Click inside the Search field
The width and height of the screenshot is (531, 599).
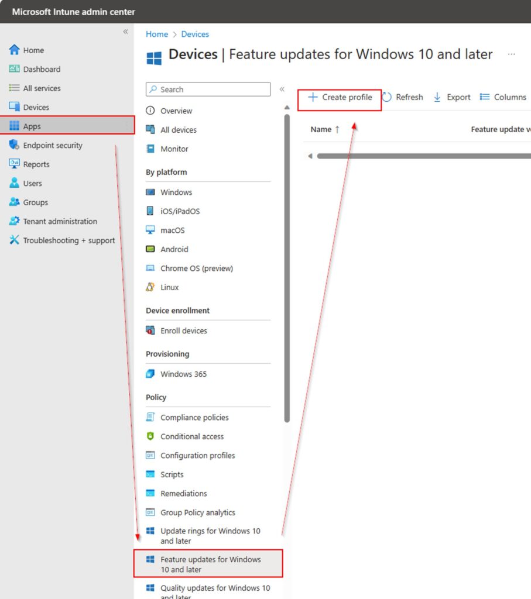[x=208, y=89]
